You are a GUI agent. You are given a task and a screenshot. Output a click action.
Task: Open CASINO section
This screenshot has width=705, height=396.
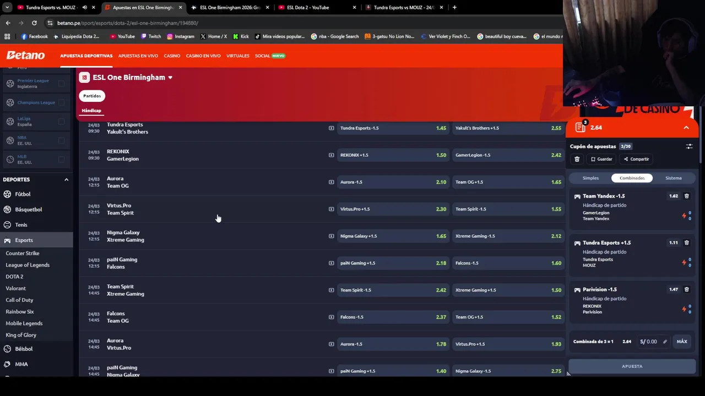tap(172, 56)
